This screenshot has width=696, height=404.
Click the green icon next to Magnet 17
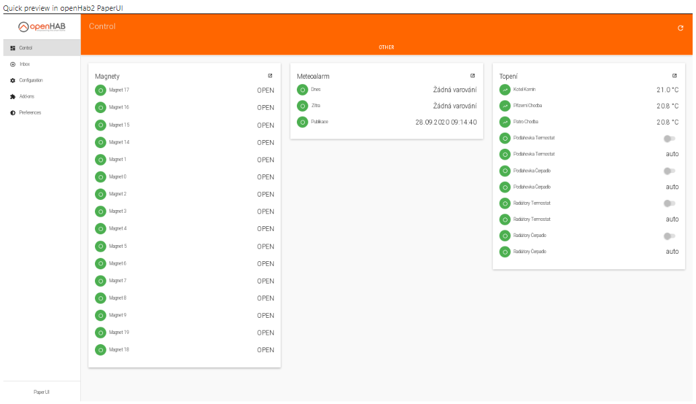(x=101, y=90)
